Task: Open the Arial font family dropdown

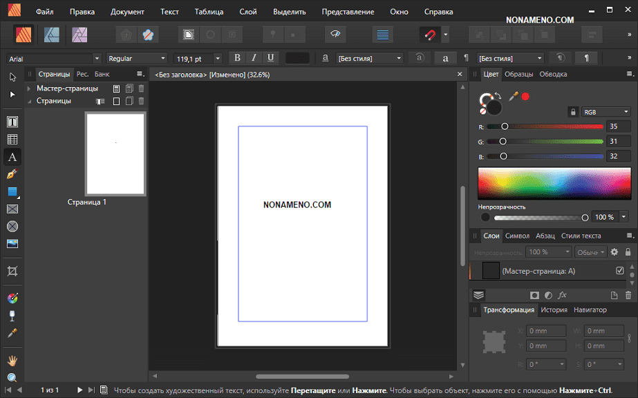Action: point(53,59)
